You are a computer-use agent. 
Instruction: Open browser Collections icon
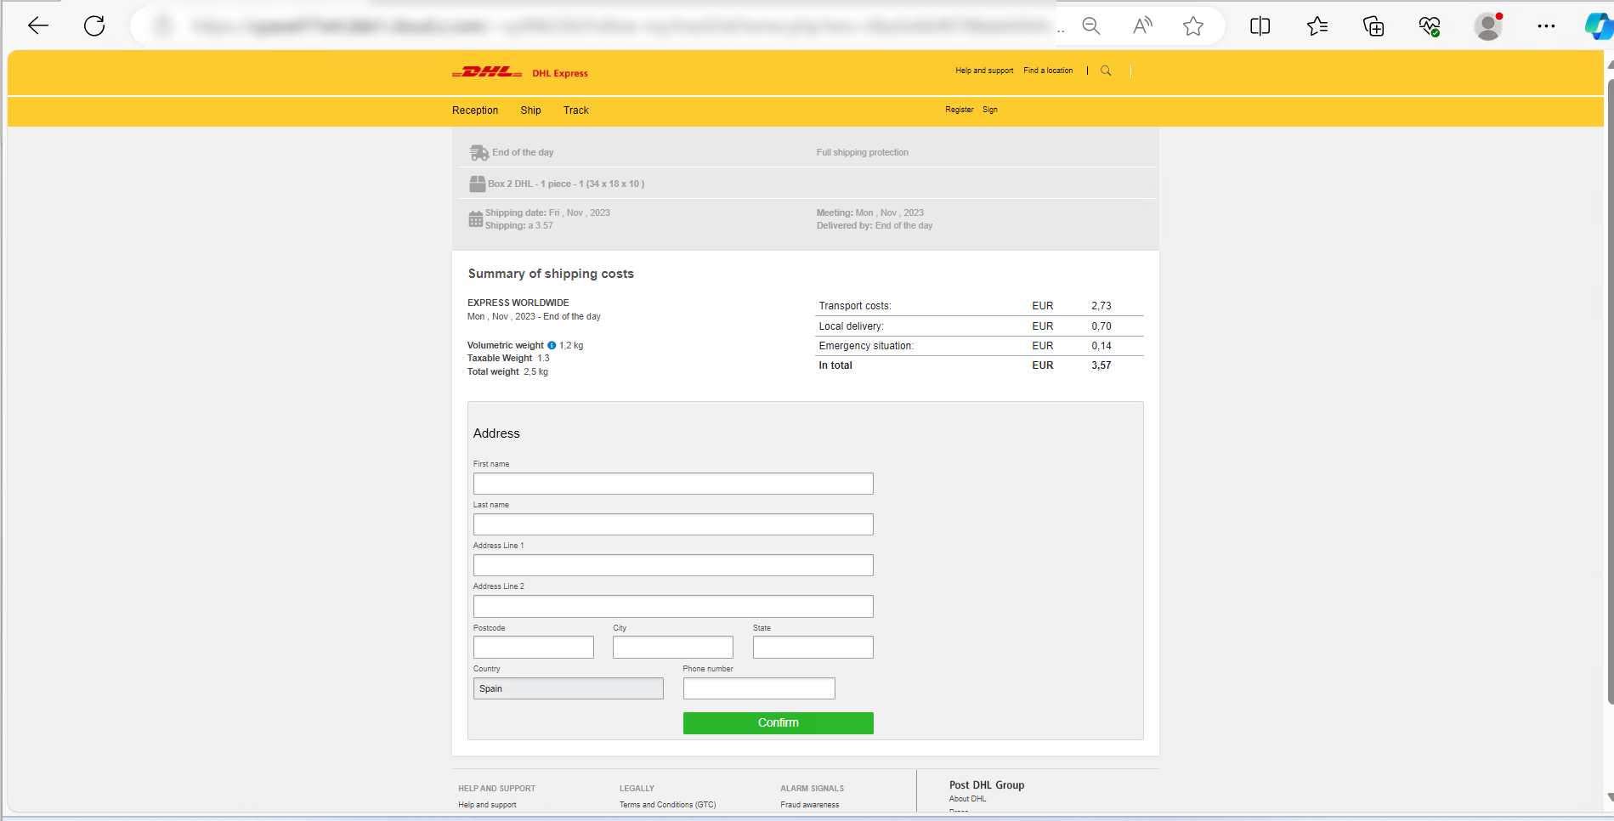(x=1373, y=26)
